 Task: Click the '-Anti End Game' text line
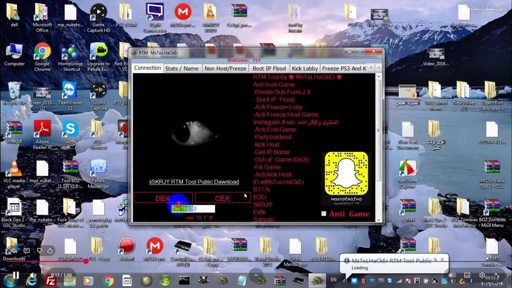(x=274, y=129)
